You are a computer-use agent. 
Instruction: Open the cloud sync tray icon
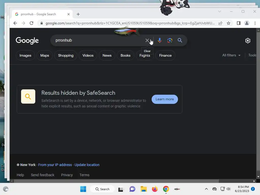(x=215, y=189)
